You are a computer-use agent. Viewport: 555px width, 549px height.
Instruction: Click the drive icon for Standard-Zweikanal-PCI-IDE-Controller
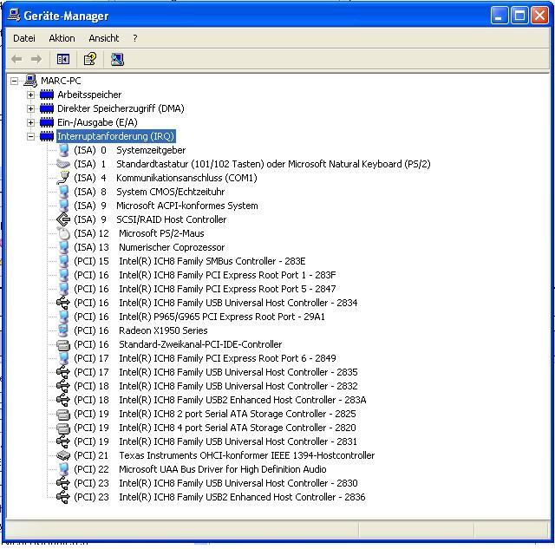coord(63,344)
